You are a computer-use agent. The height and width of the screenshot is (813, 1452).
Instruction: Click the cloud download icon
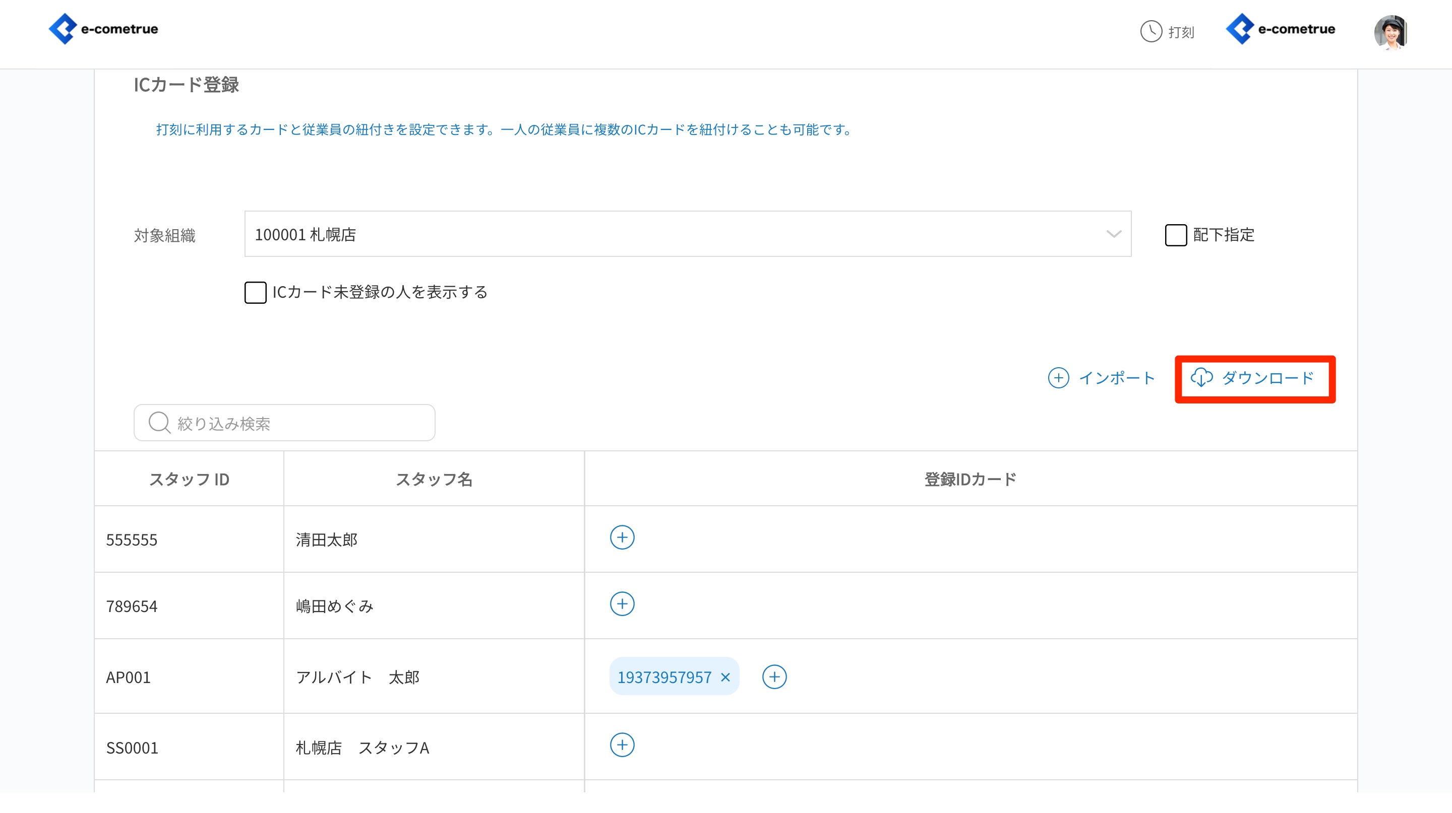[1201, 378]
